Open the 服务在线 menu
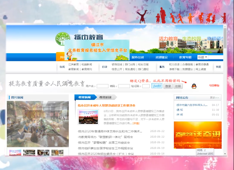 (x=138, y=57)
